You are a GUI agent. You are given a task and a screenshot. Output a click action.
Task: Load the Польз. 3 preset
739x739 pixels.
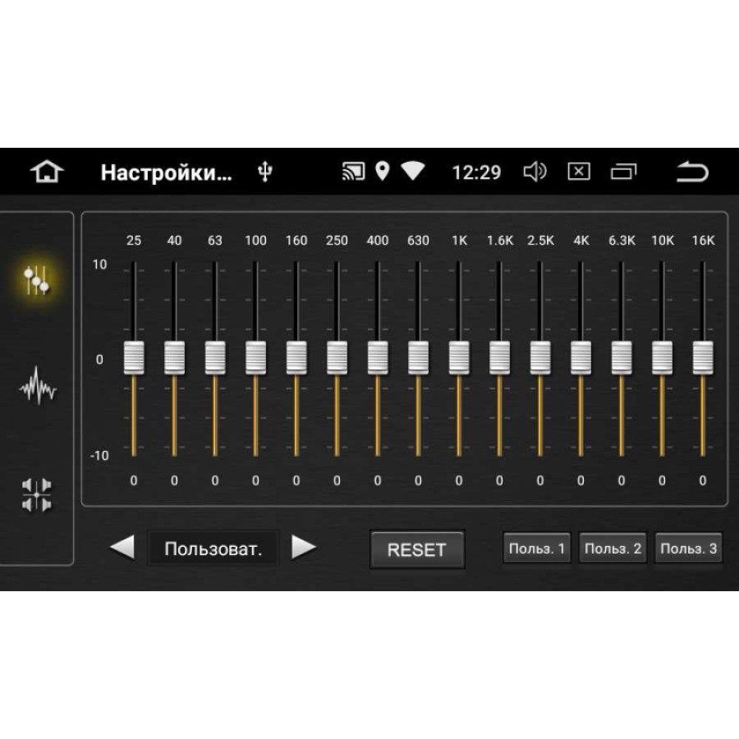(689, 548)
